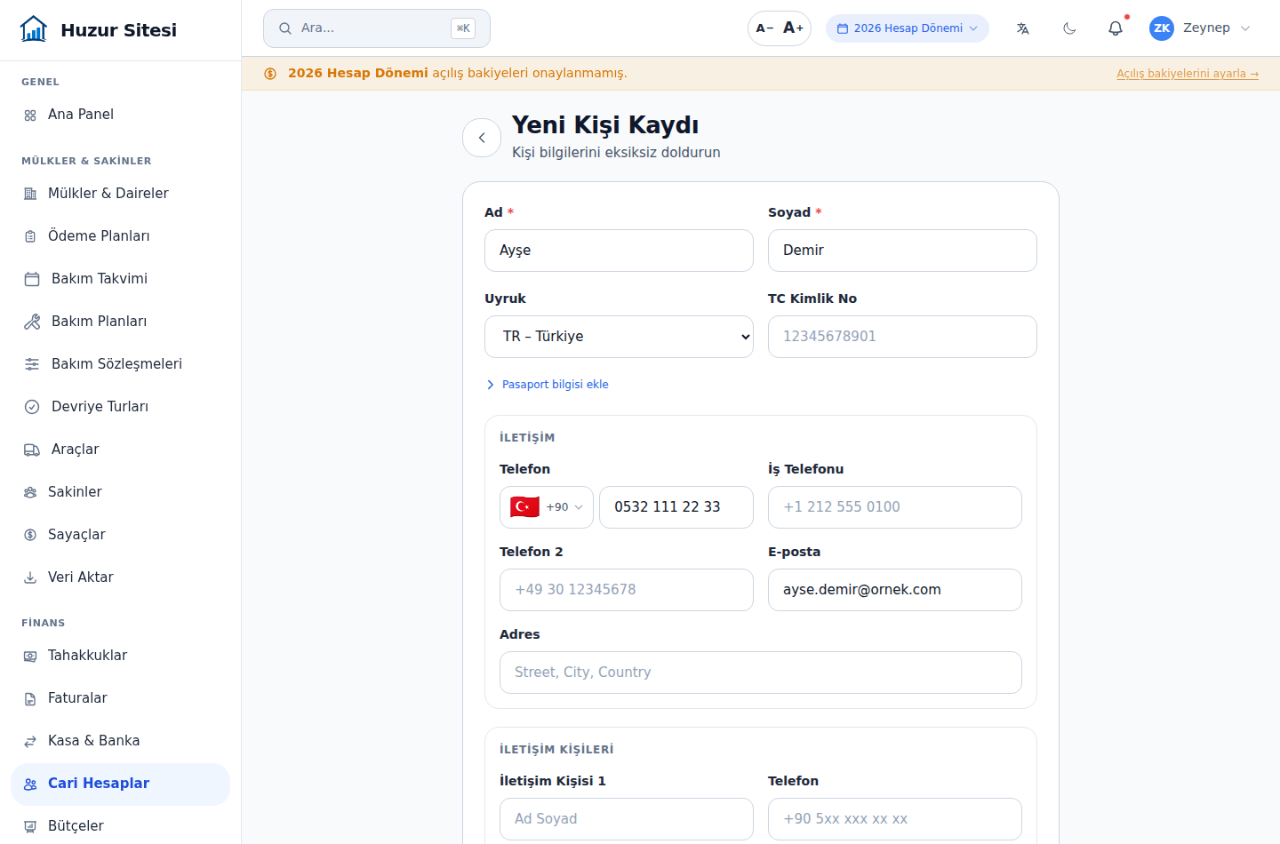
Task: Click the Adres input field
Action: [761, 673]
